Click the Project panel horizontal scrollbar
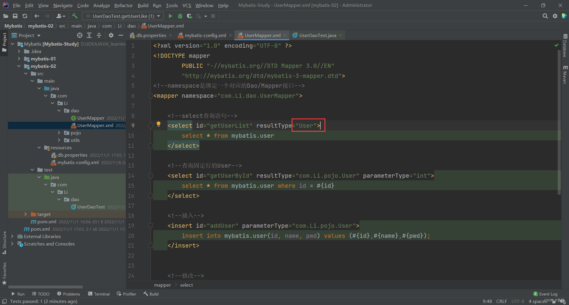 click(45, 287)
